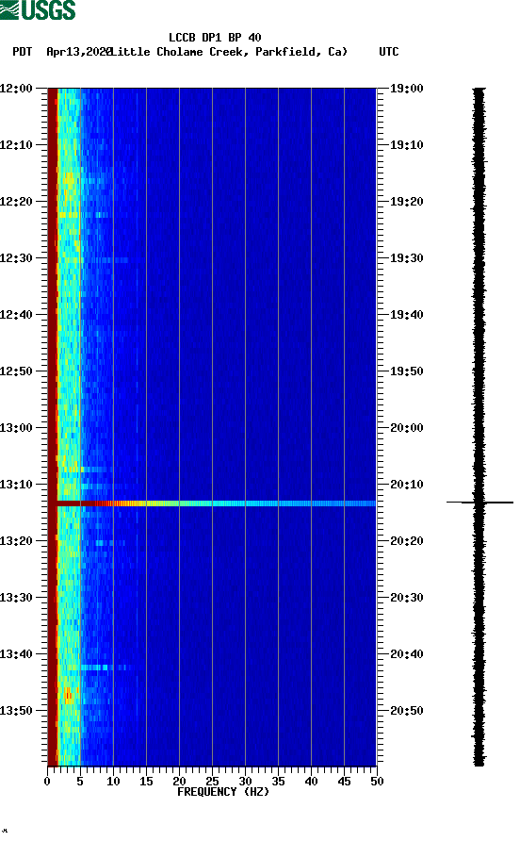Click the 13:40 PDT time label
520x841 pixels.
(16, 654)
